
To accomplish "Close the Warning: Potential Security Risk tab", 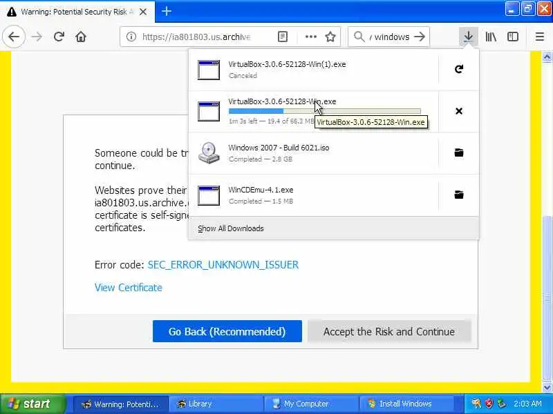I will [x=143, y=12].
